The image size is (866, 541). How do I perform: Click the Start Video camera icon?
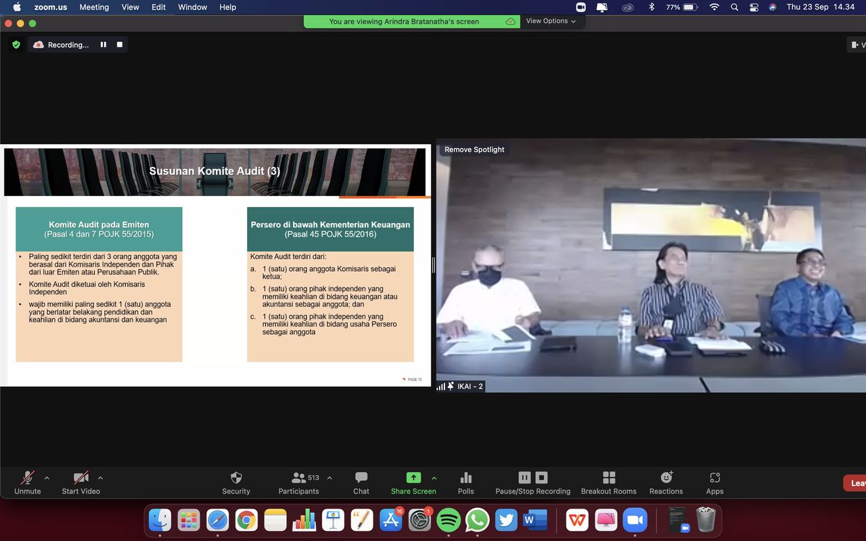(81, 477)
